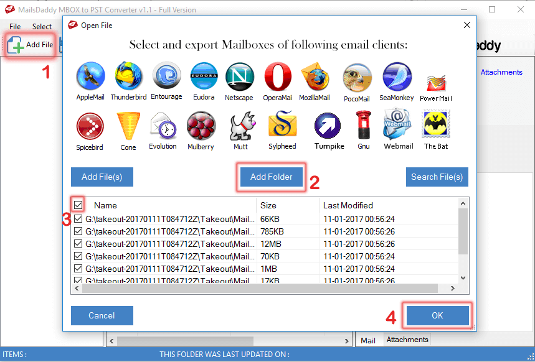Screen dimensions: 535x362
Task: Click the file list vertical scrollbar thumb
Action: [463, 231]
